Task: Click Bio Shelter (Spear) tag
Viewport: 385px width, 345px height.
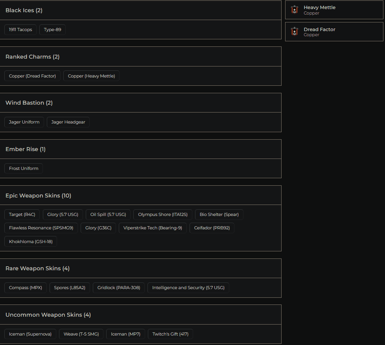Action: click(219, 214)
